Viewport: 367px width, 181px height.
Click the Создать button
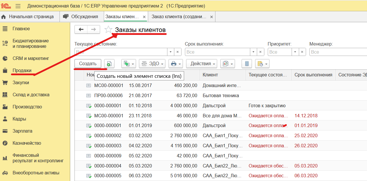point(88,63)
